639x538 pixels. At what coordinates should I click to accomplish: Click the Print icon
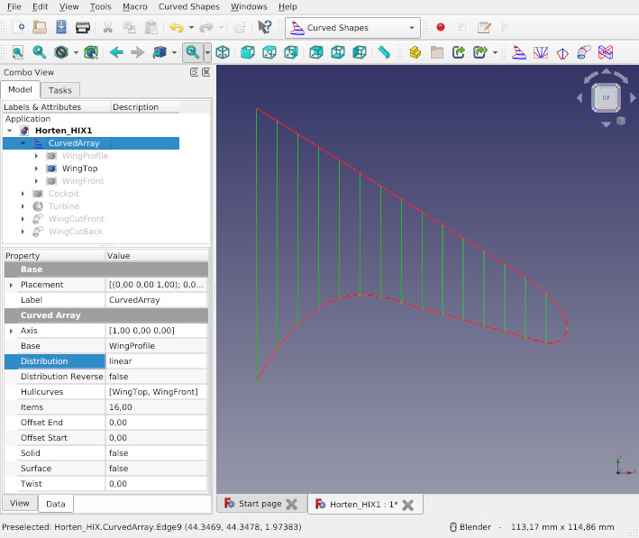83,27
